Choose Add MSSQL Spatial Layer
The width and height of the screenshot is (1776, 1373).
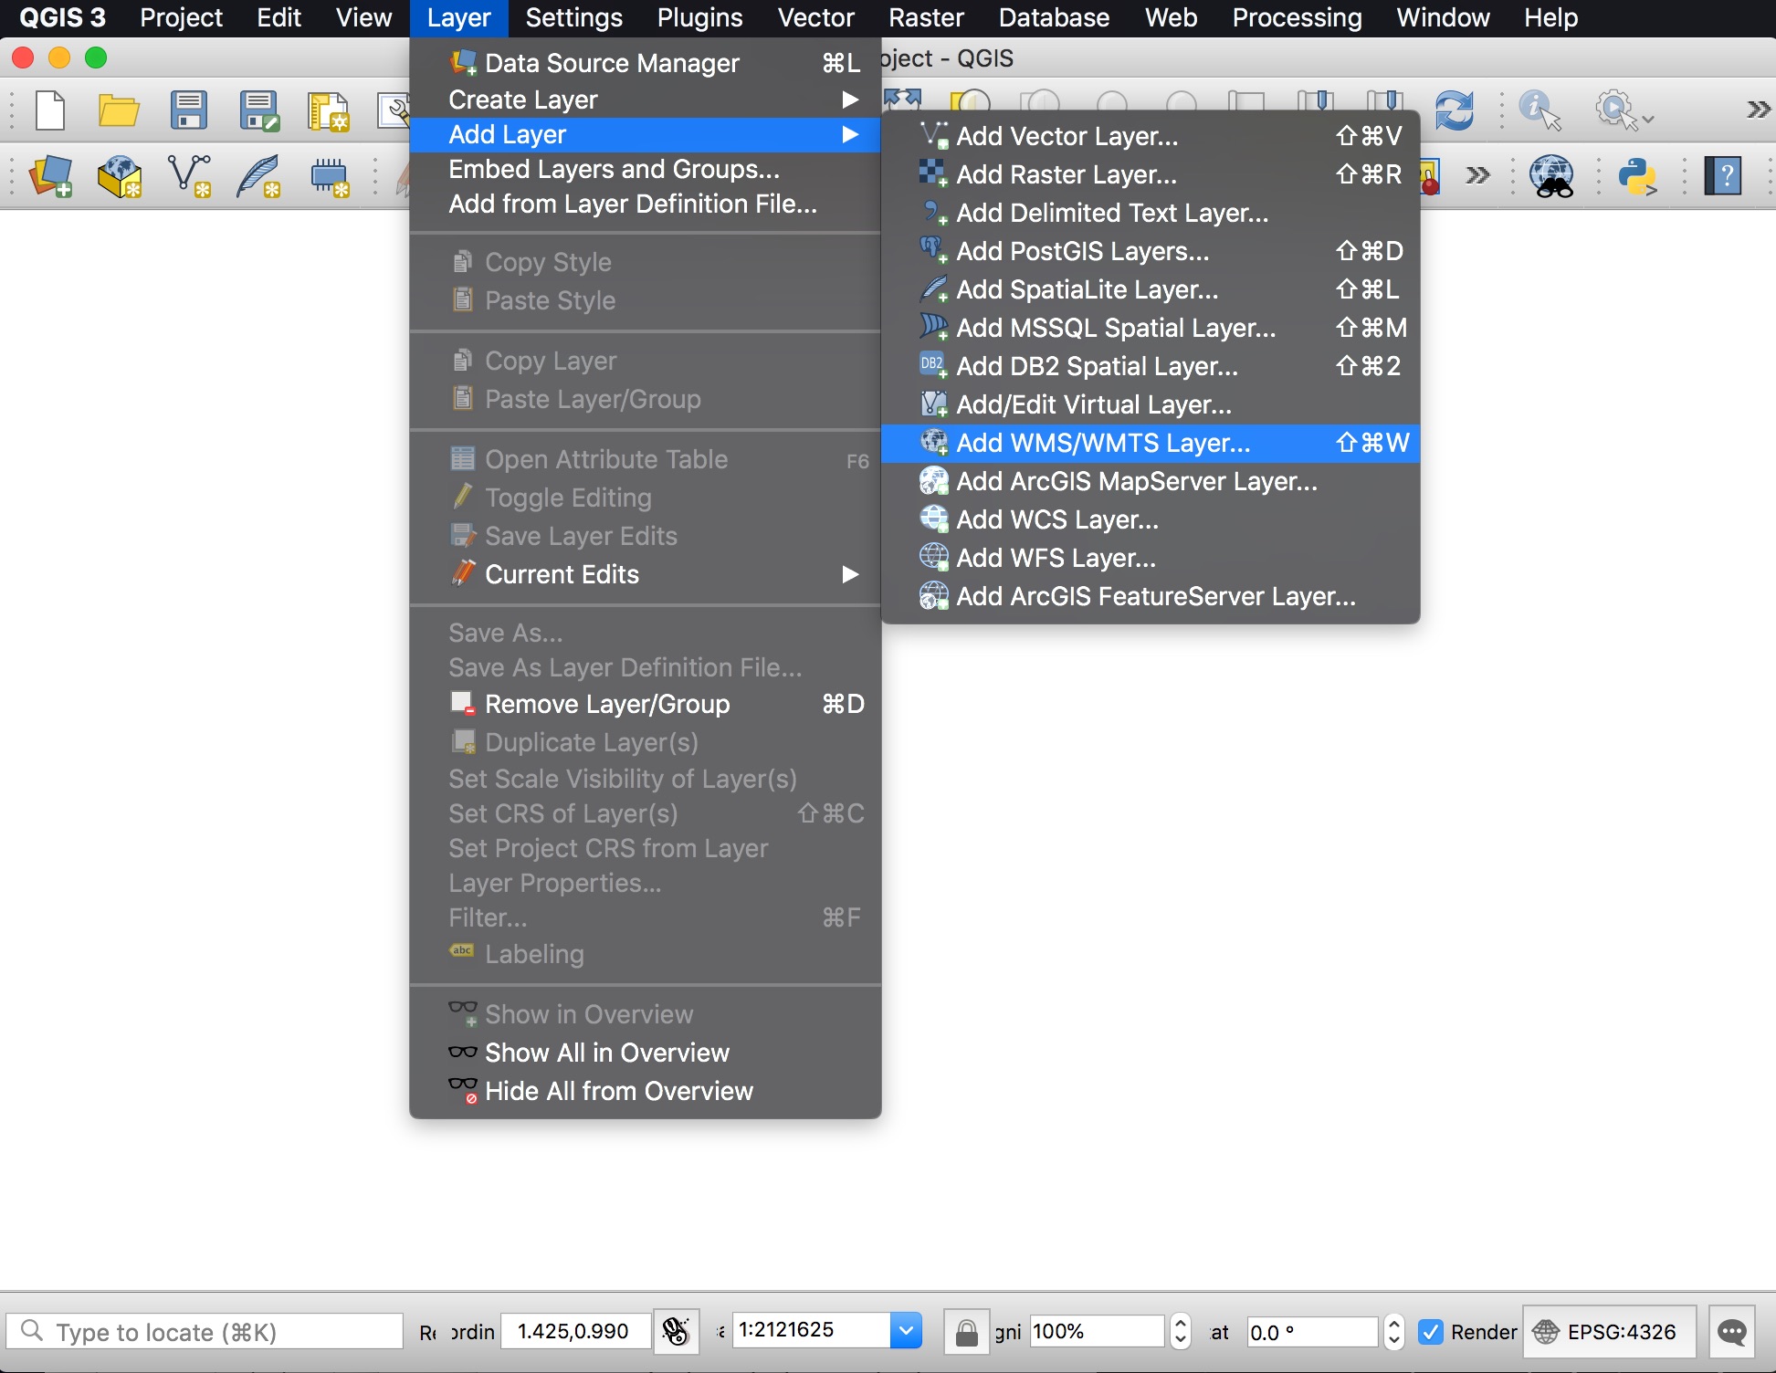pyautogui.click(x=1151, y=328)
